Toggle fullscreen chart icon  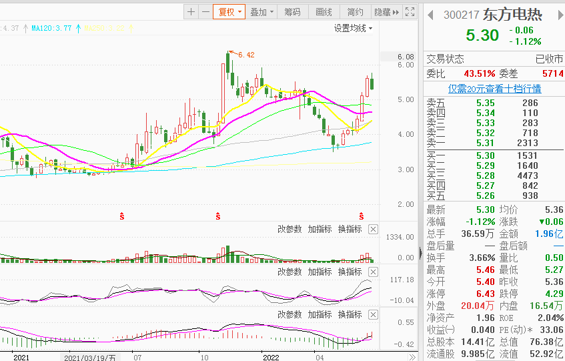tap(410, 12)
